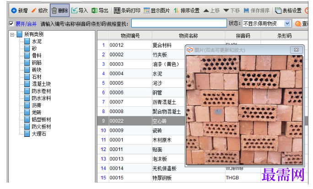Select 水泥 category in tree
Viewport: 313px width, 189px height.
coord(37,41)
